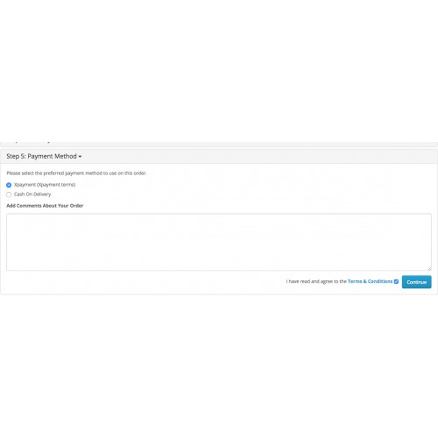Image resolution: width=438 pixels, height=438 pixels.
Task: Click the word 'Step 5:' in the panel title
Action: point(16,156)
